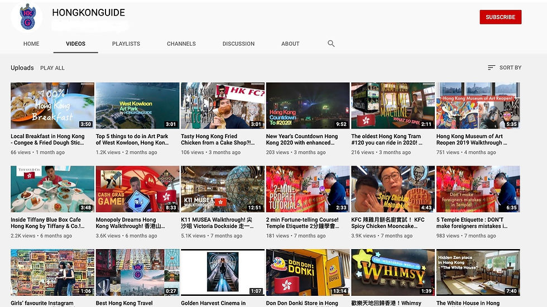547x307 pixels.
Task: Open the Museum of Art Reopen thumbnail
Action: point(478,106)
